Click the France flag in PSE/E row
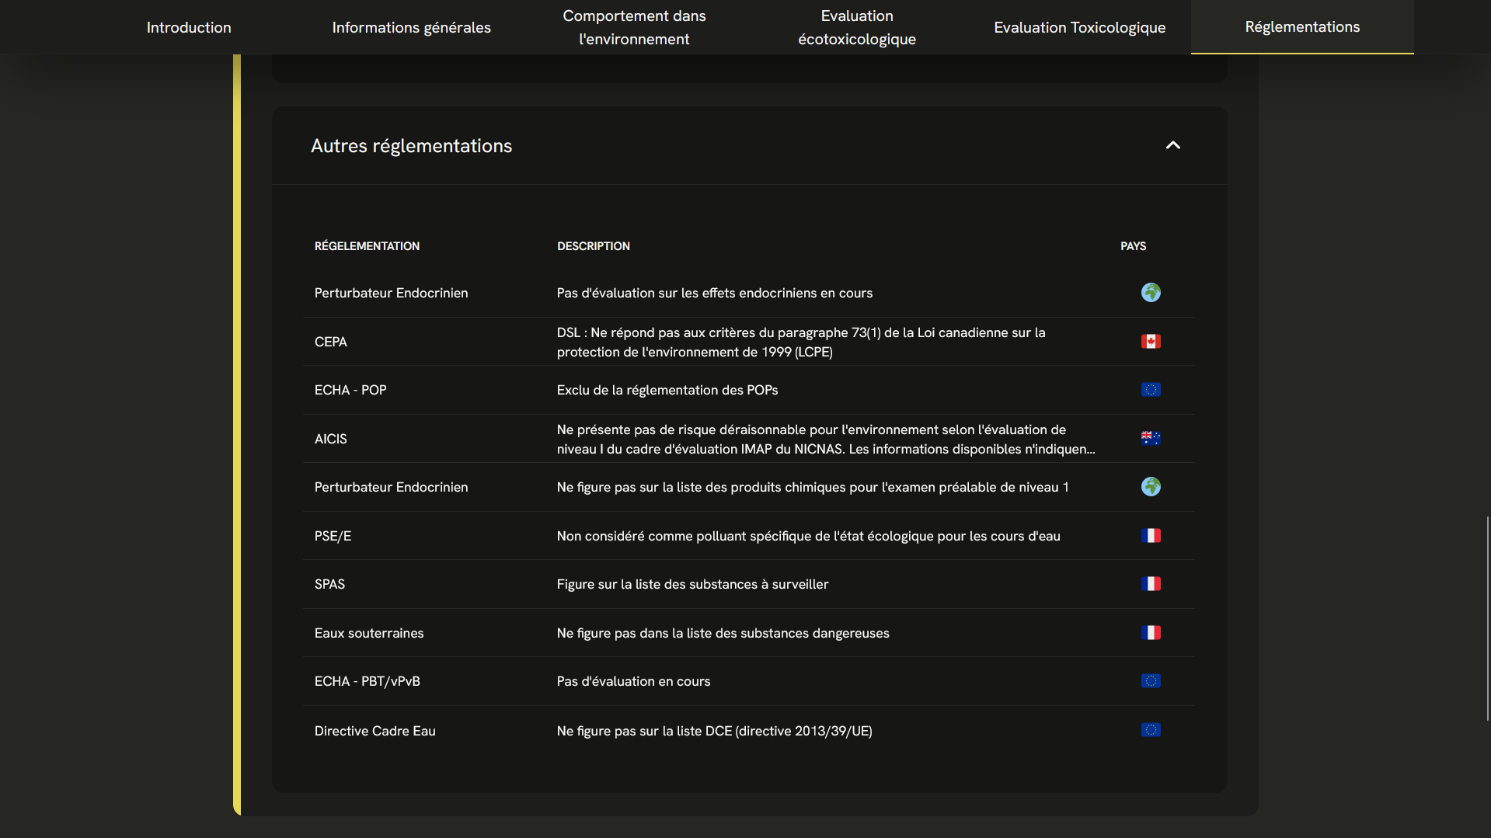 1151,536
